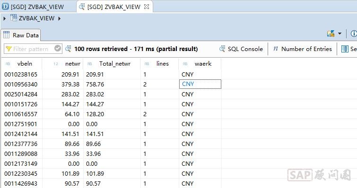Select vbeln cell 0025014284
This screenshot has height=188, width=357.
tap(21, 94)
